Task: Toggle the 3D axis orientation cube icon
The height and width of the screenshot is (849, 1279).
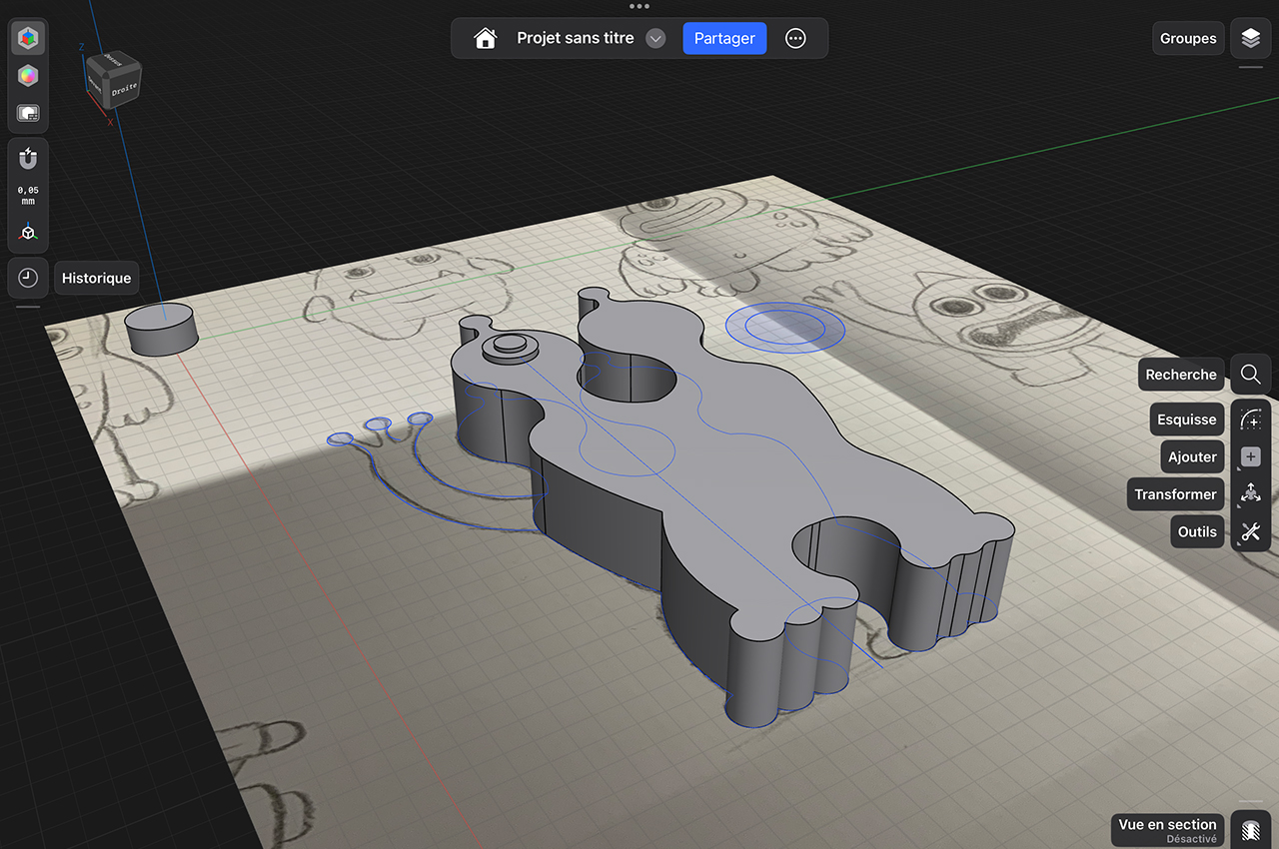Action: click(x=28, y=233)
